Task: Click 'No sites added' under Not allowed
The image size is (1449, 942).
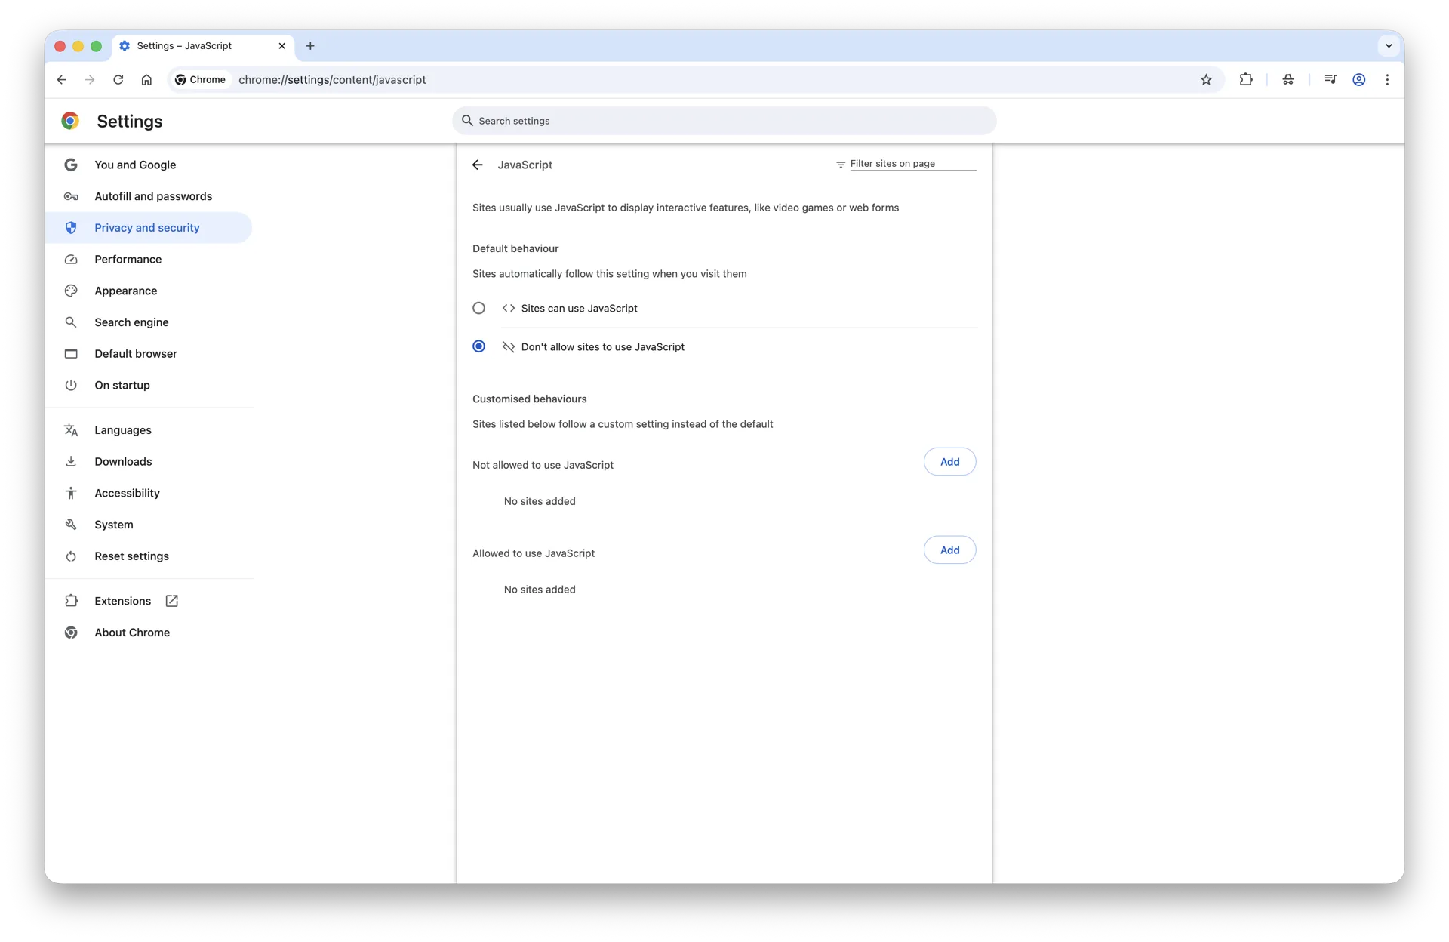Action: coord(540,501)
